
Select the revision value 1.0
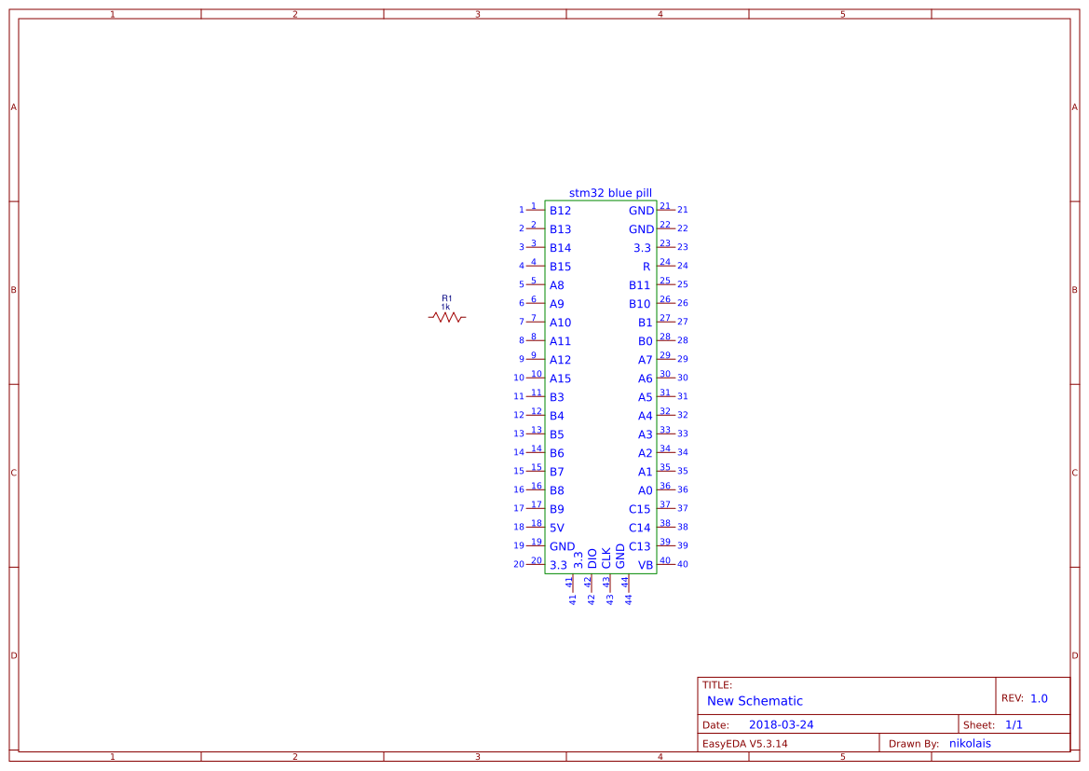point(1039,698)
